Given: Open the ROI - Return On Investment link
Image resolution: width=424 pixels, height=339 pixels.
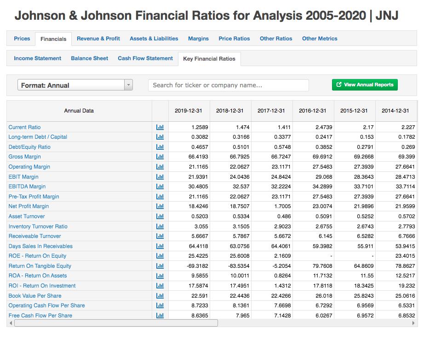Looking at the screenshot, I should 42,286.
